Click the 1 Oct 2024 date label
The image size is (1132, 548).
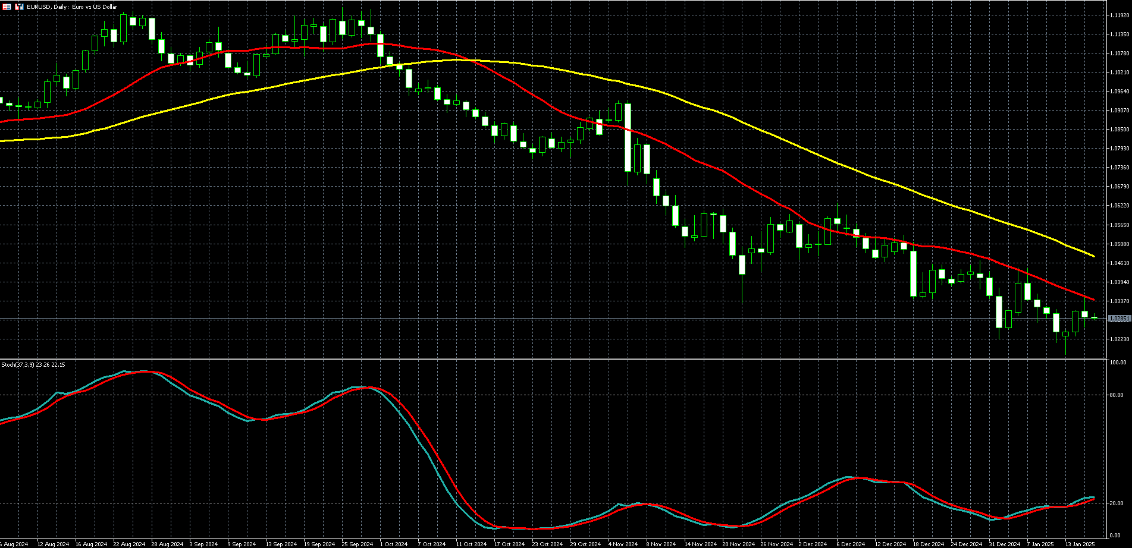point(394,544)
